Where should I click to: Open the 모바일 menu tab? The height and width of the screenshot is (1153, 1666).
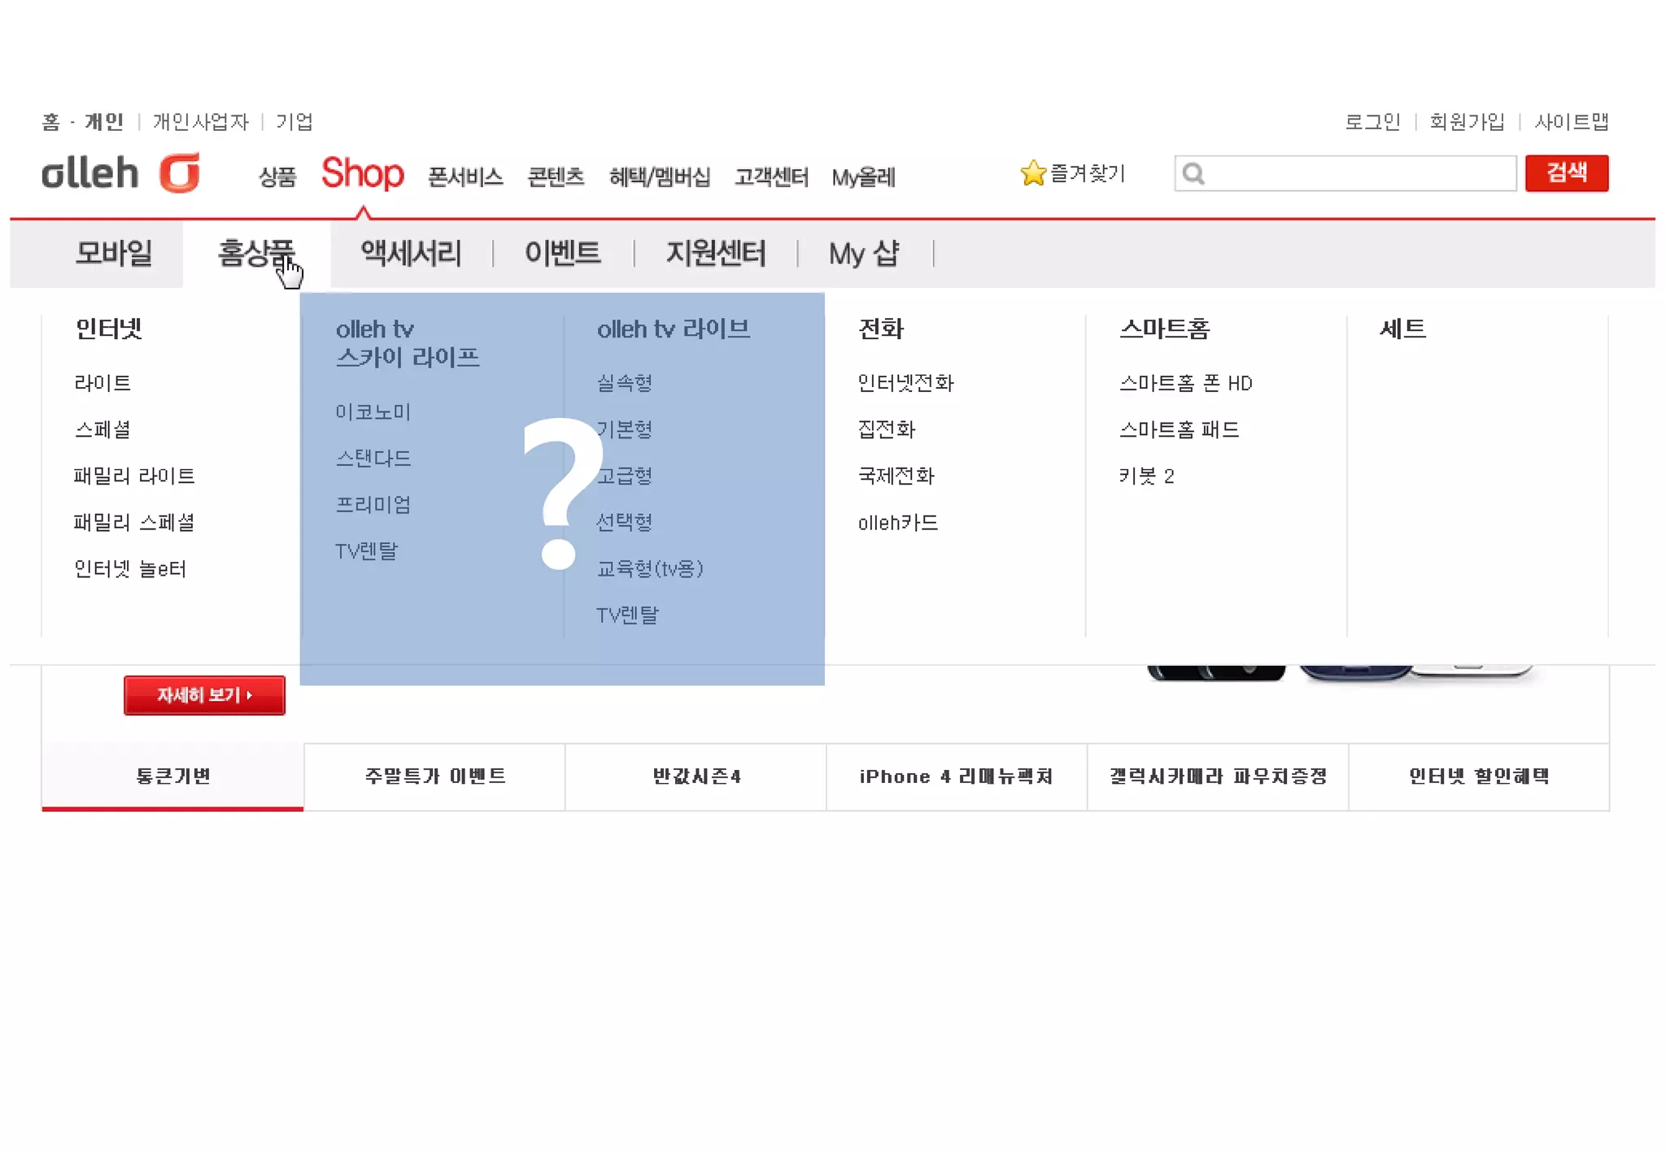[x=114, y=253]
